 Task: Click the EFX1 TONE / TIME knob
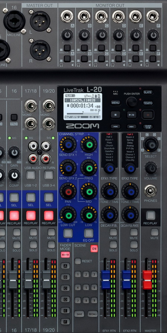[109, 191]
